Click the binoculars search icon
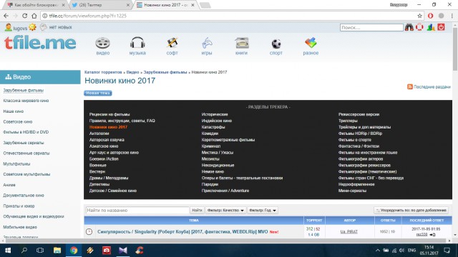Screen dimensions: 458x257 pos(409,27)
